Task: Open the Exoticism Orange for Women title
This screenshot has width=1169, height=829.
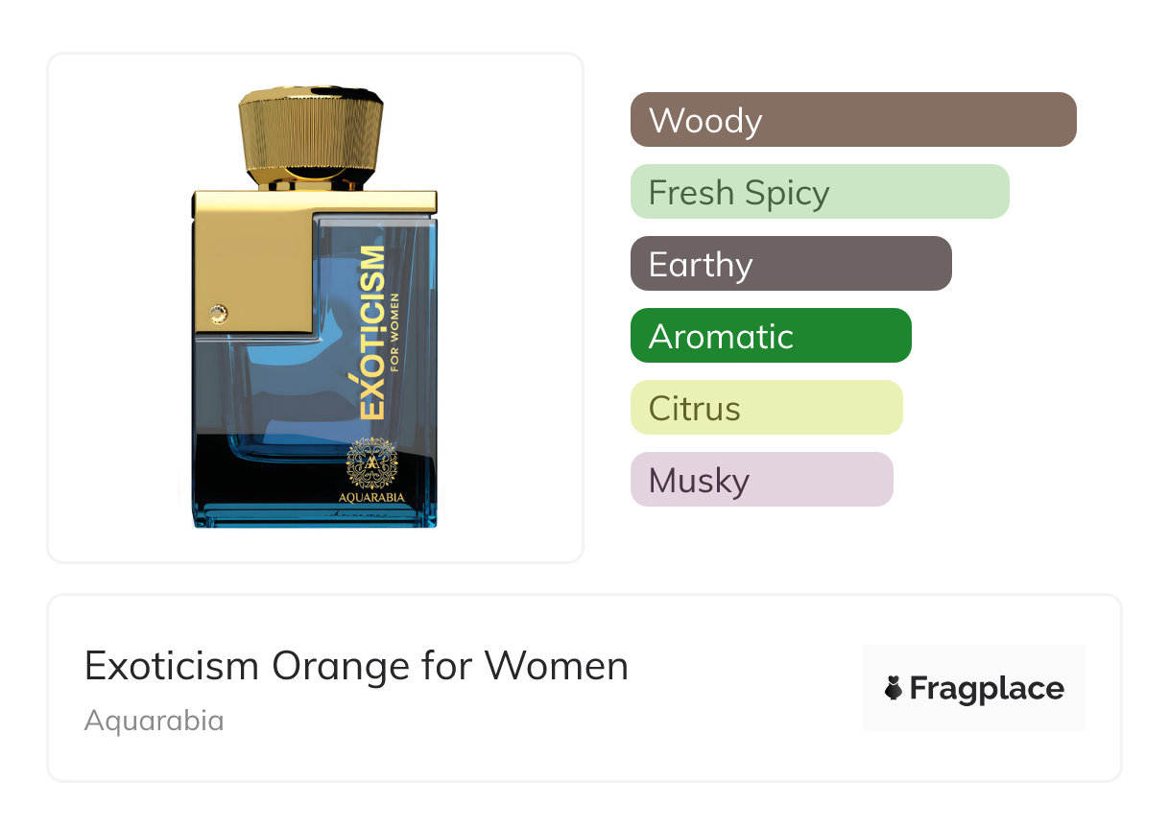Action: (356, 666)
